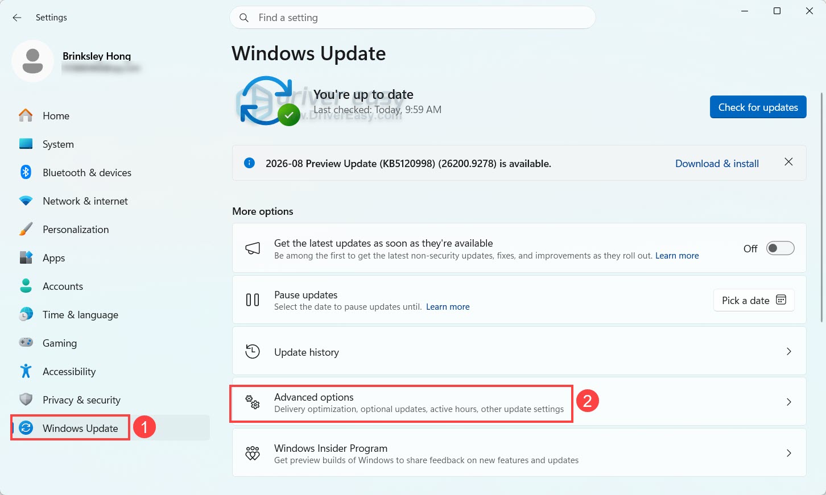This screenshot has width=826, height=495.
Task: Click the pause icon beside Pause updates
Action: coord(253,300)
